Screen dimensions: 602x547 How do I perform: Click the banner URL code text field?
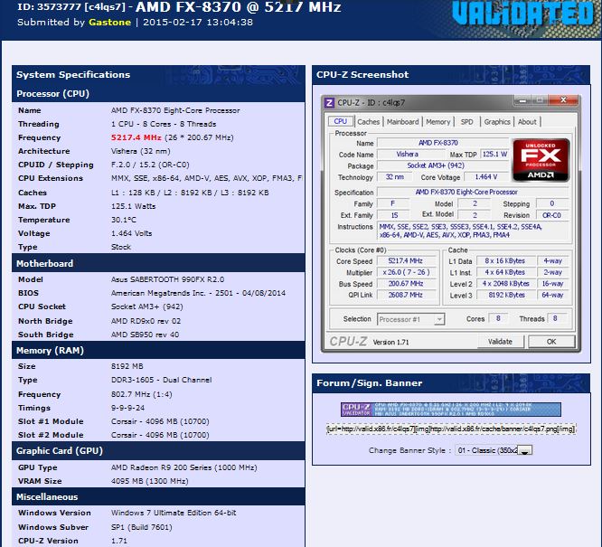point(451,429)
